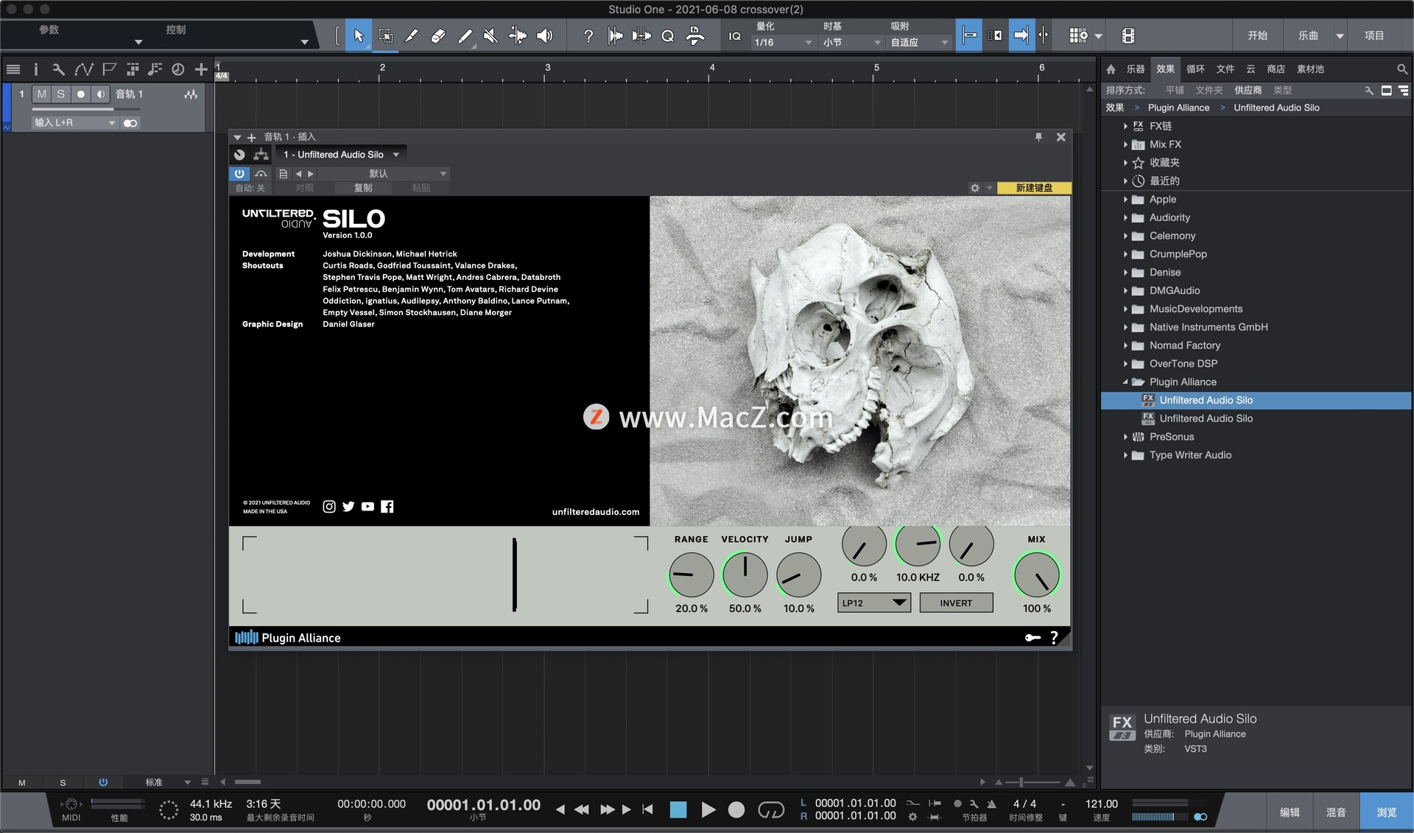Viewport: 1414px width, 833px height.
Task: Click the IQ quantize button
Action: coord(734,35)
